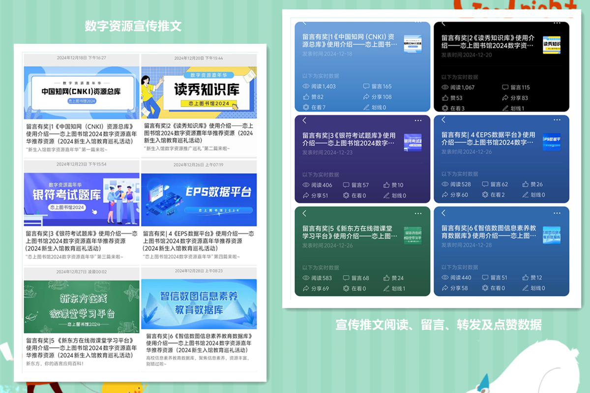Click the share arrow icon beside 分享 69

tap(306, 288)
